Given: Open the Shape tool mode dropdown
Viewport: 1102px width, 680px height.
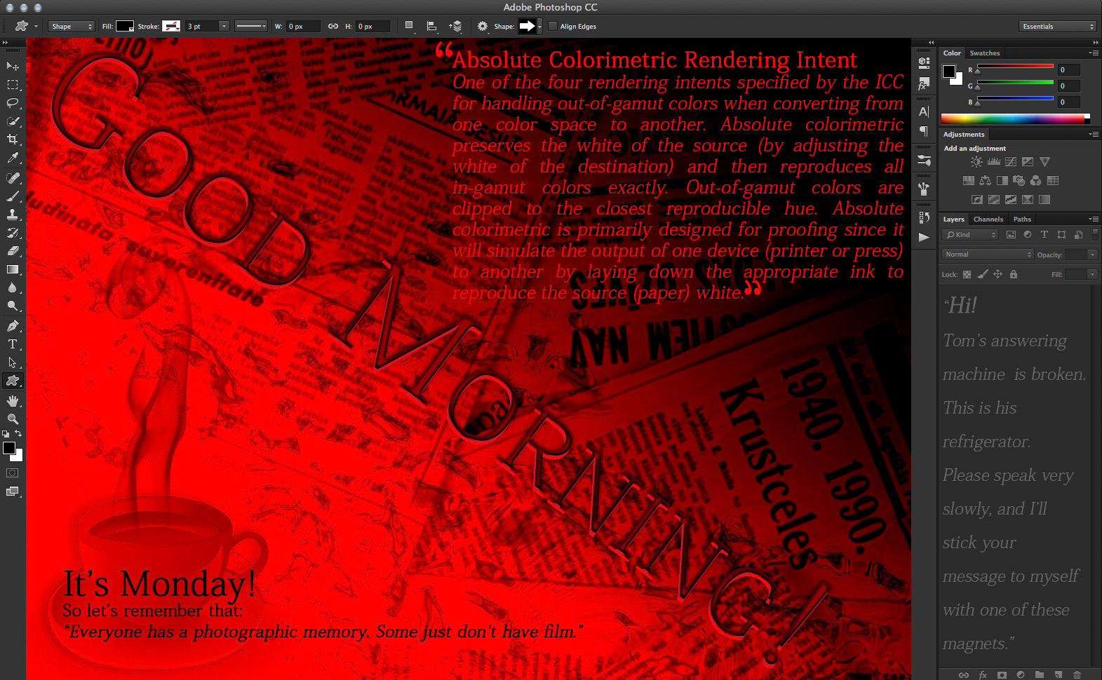Looking at the screenshot, I should pyautogui.click(x=72, y=27).
